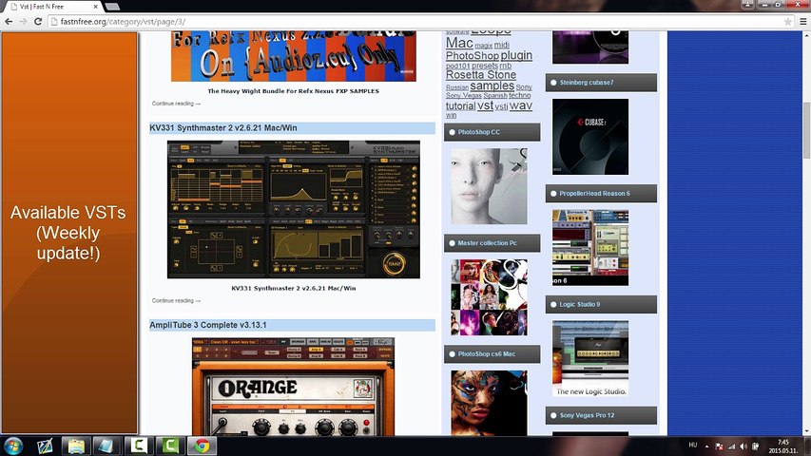Screen dimensions: 811x456
Task: Select the plugin tag
Action: 516,55
